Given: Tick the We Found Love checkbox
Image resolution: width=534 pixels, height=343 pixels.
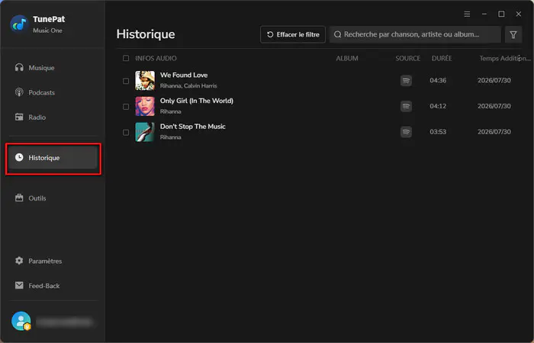Looking at the screenshot, I should pyautogui.click(x=126, y=81).
